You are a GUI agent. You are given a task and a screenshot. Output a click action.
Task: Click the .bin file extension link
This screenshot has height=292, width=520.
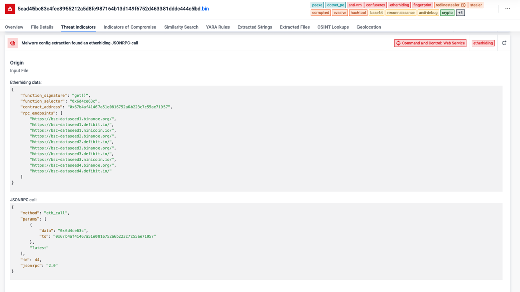pos(205,9)
